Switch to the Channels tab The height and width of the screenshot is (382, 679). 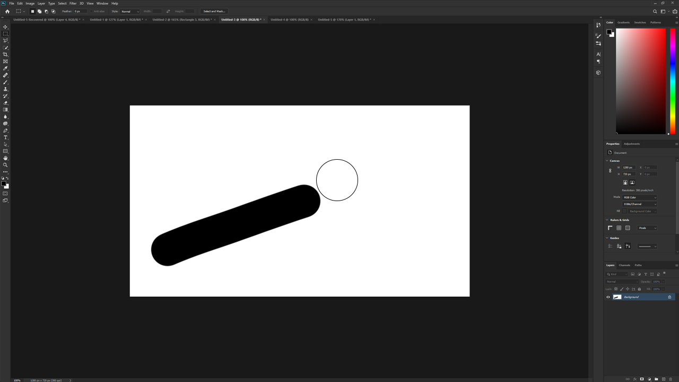[624, 265]
